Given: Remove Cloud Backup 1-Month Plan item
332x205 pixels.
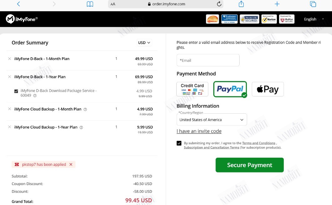Looking at the screenshot, I should point(9,109).
